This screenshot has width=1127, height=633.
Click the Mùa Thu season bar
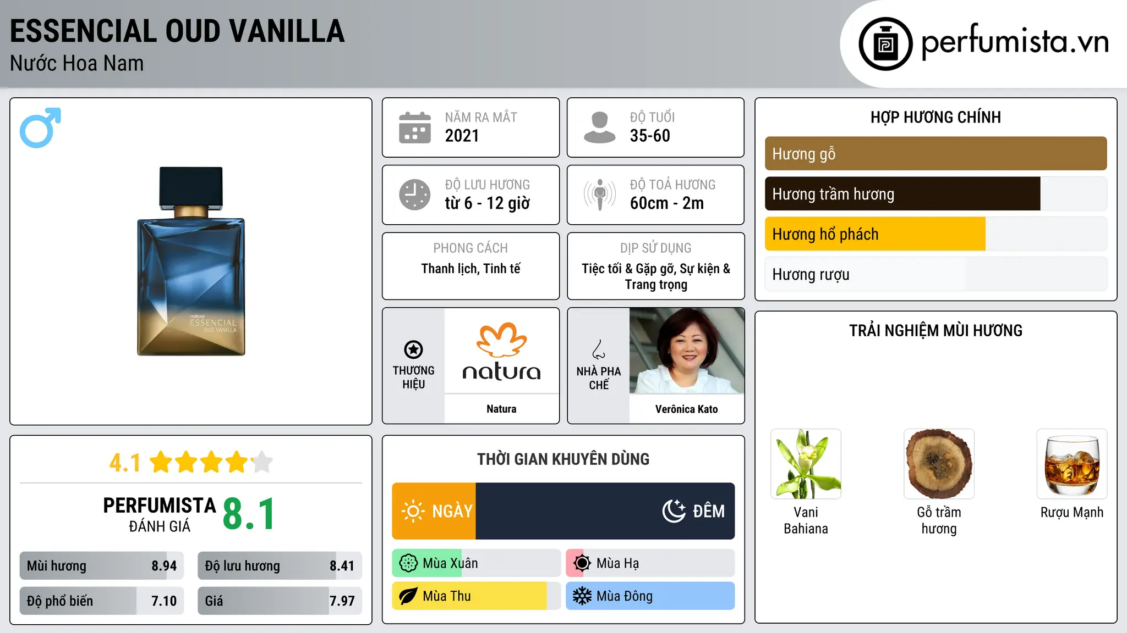477,596
